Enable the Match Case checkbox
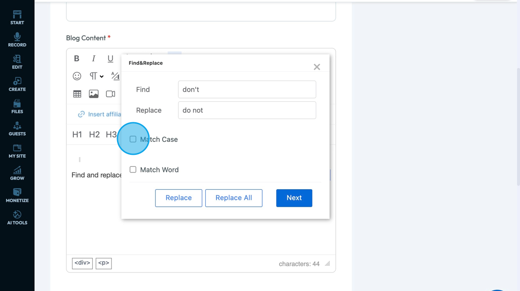 133,139
